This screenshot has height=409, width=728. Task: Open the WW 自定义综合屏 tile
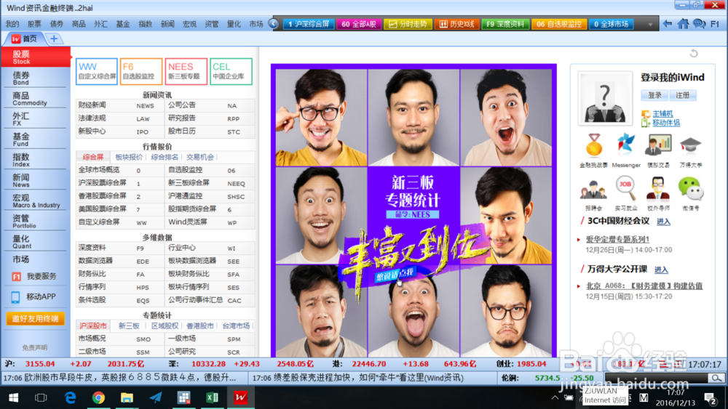(97, 71)
